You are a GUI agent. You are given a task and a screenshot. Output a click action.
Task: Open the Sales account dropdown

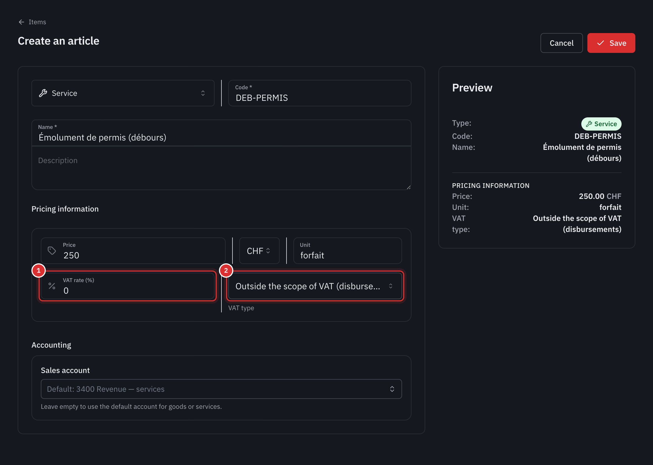[x=221, y=389]
